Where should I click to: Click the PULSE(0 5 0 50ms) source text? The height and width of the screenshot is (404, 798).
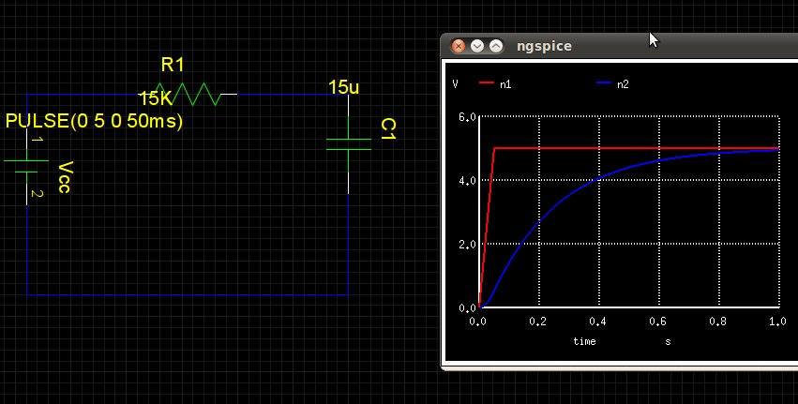coord(94,121)
